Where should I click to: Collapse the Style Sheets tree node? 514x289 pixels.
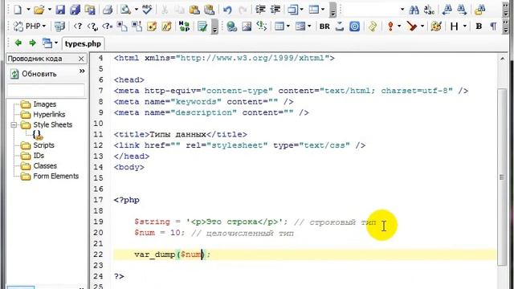coord(14,125)
